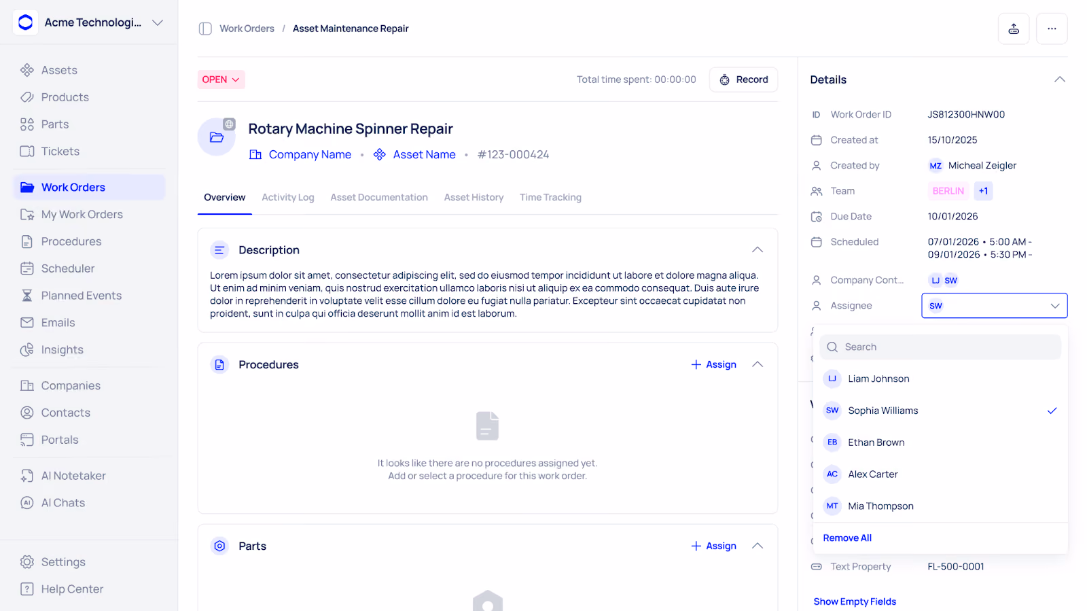Click Work Orders breadcrumb link

[x=247, y=29]
